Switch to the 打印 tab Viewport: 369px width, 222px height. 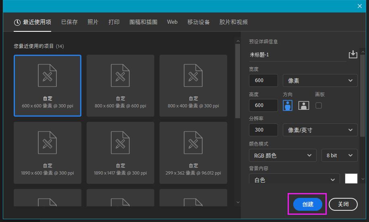[x=114, y=22]
